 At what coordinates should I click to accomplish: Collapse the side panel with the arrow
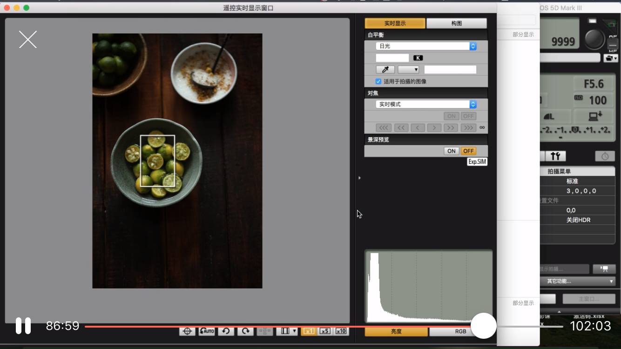click(359, 178)
